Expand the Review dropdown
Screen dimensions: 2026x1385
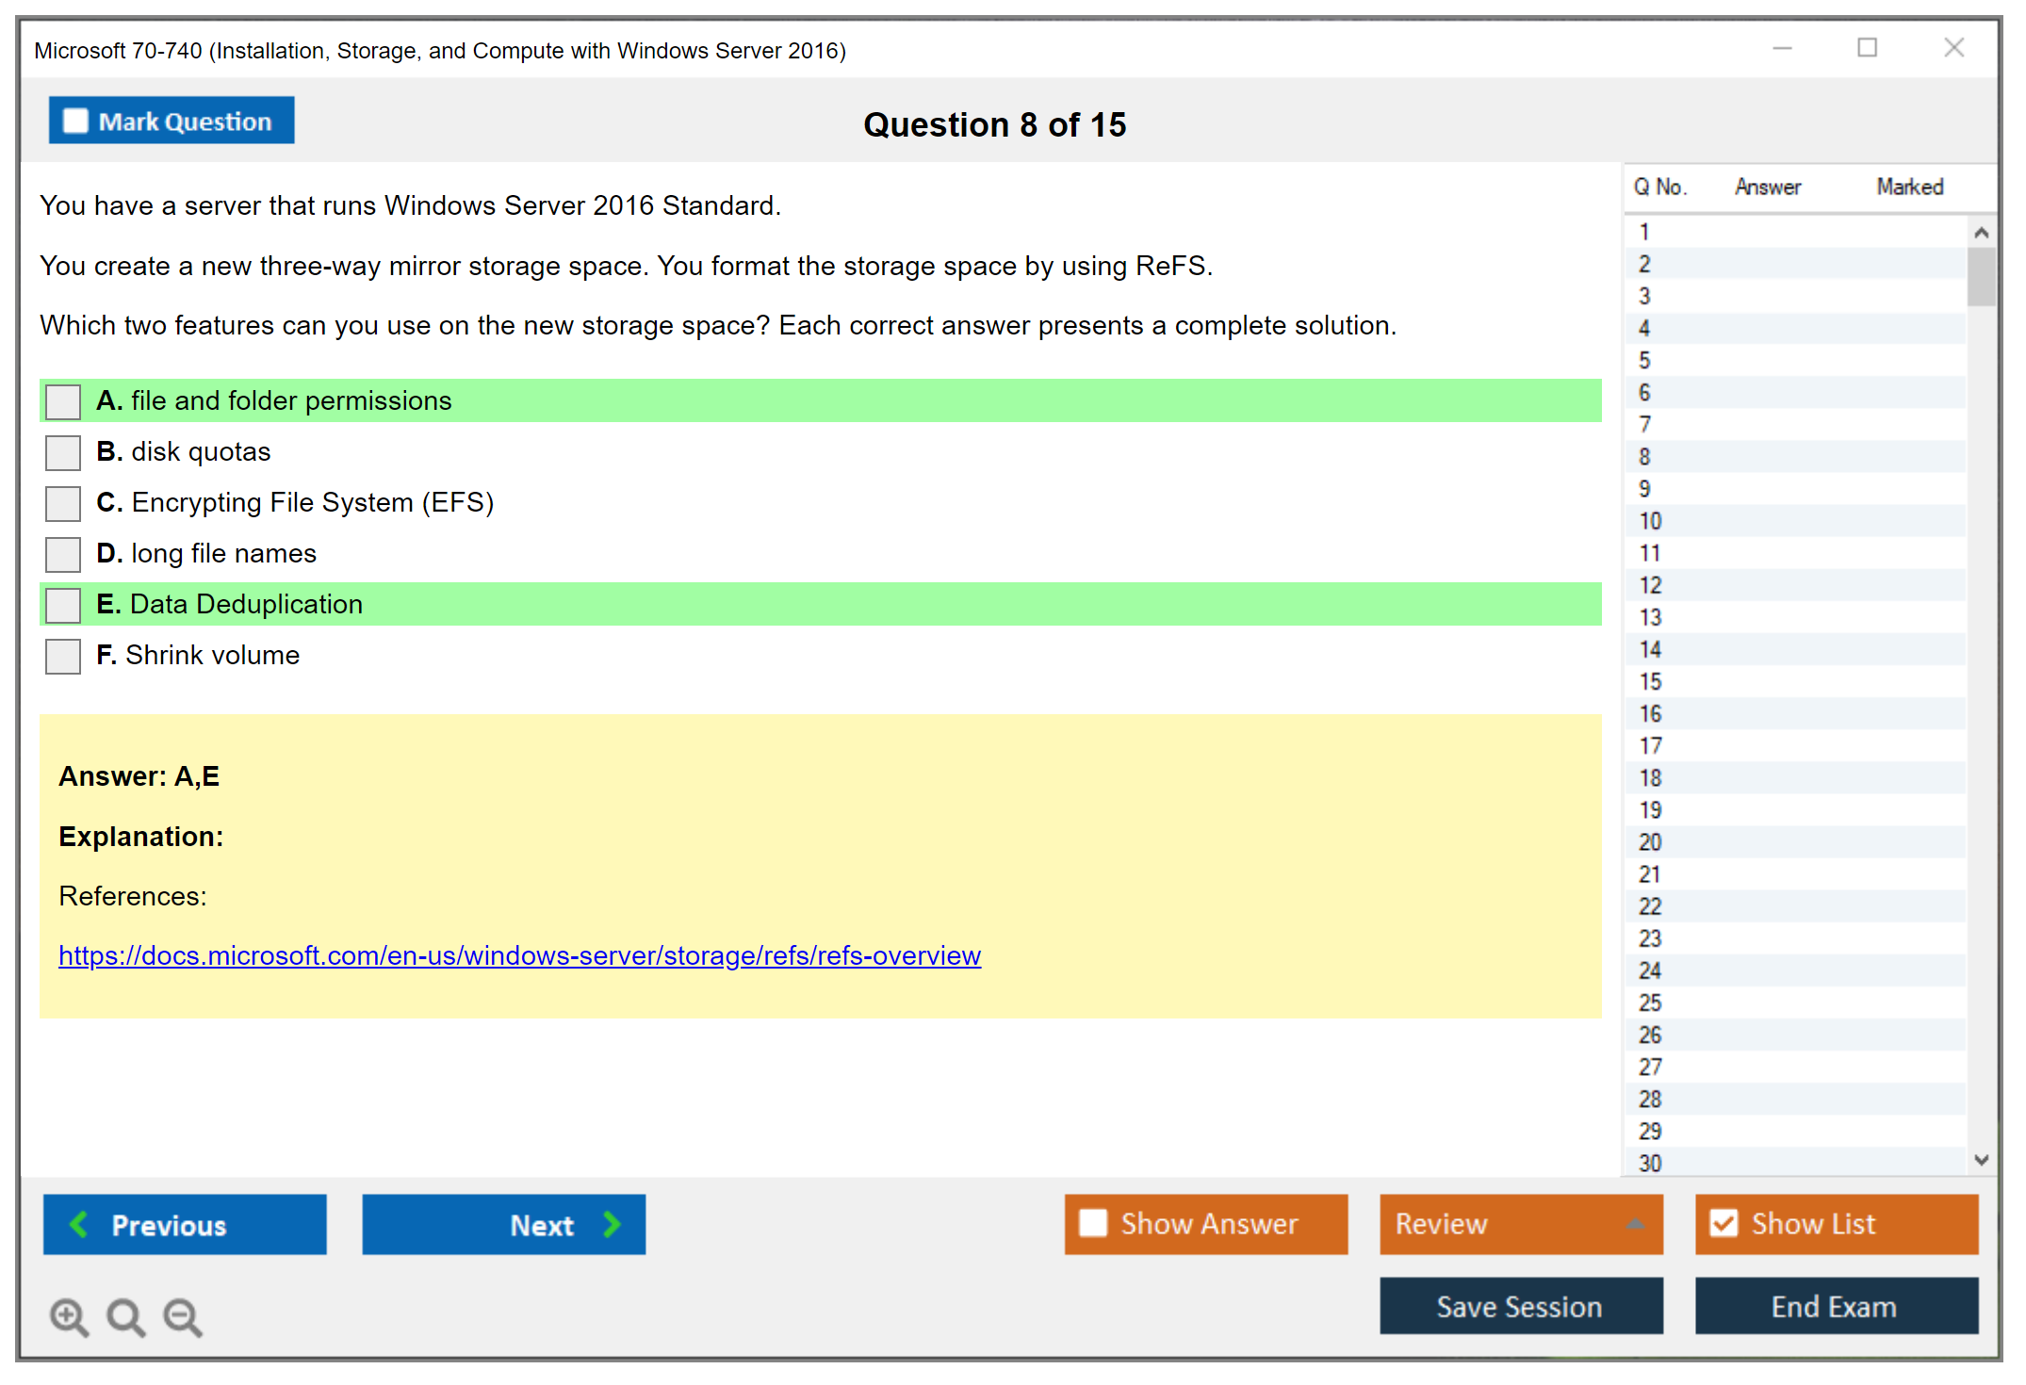[1635, 1224]
